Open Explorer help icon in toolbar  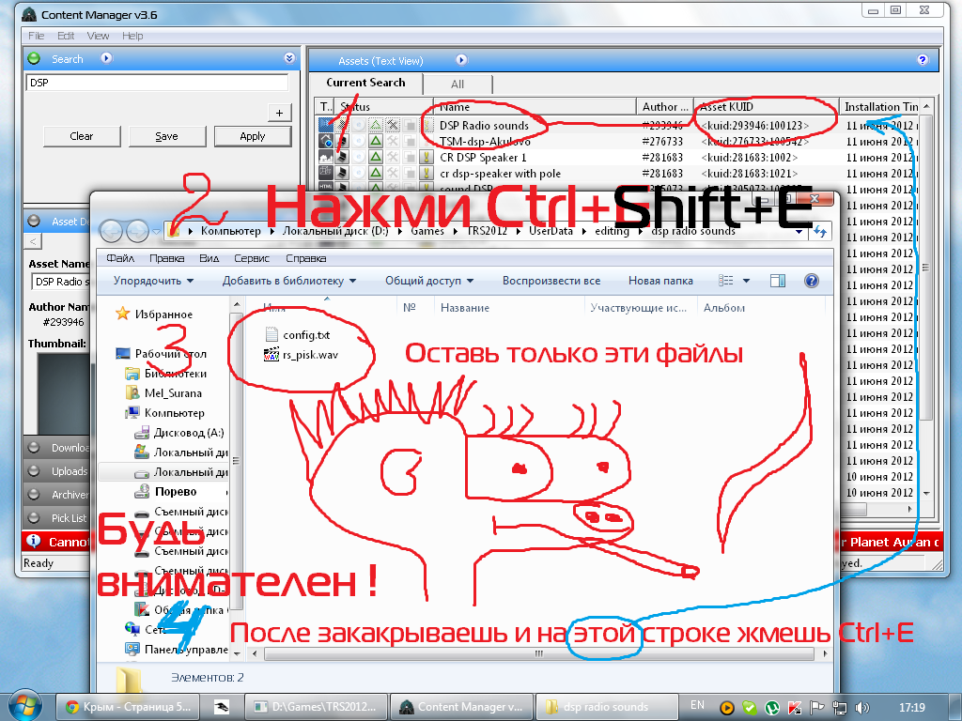pos(811,281)
